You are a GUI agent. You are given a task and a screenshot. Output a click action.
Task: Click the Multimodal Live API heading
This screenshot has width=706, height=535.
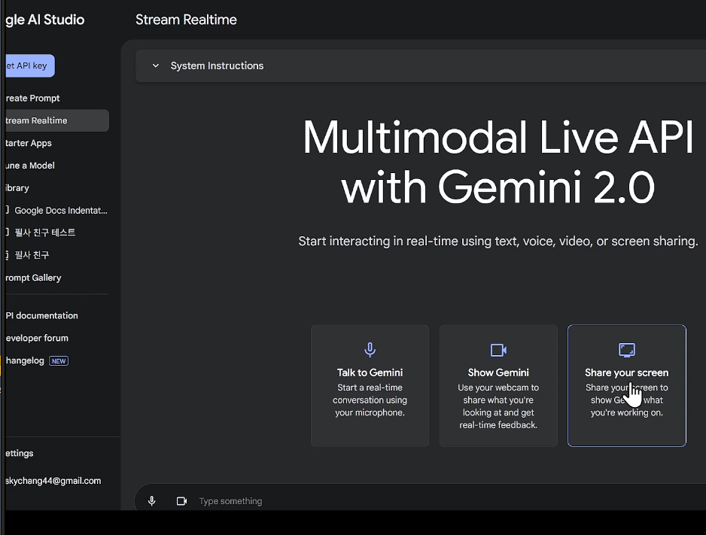[498, 162]
